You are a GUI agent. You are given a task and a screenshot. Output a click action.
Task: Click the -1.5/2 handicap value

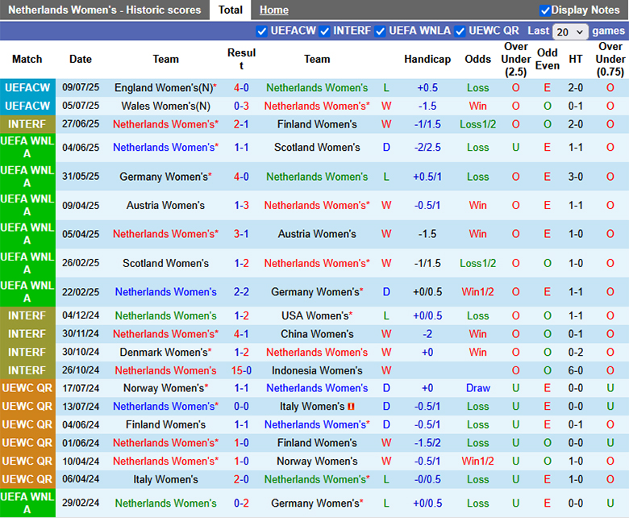[427, 443]
